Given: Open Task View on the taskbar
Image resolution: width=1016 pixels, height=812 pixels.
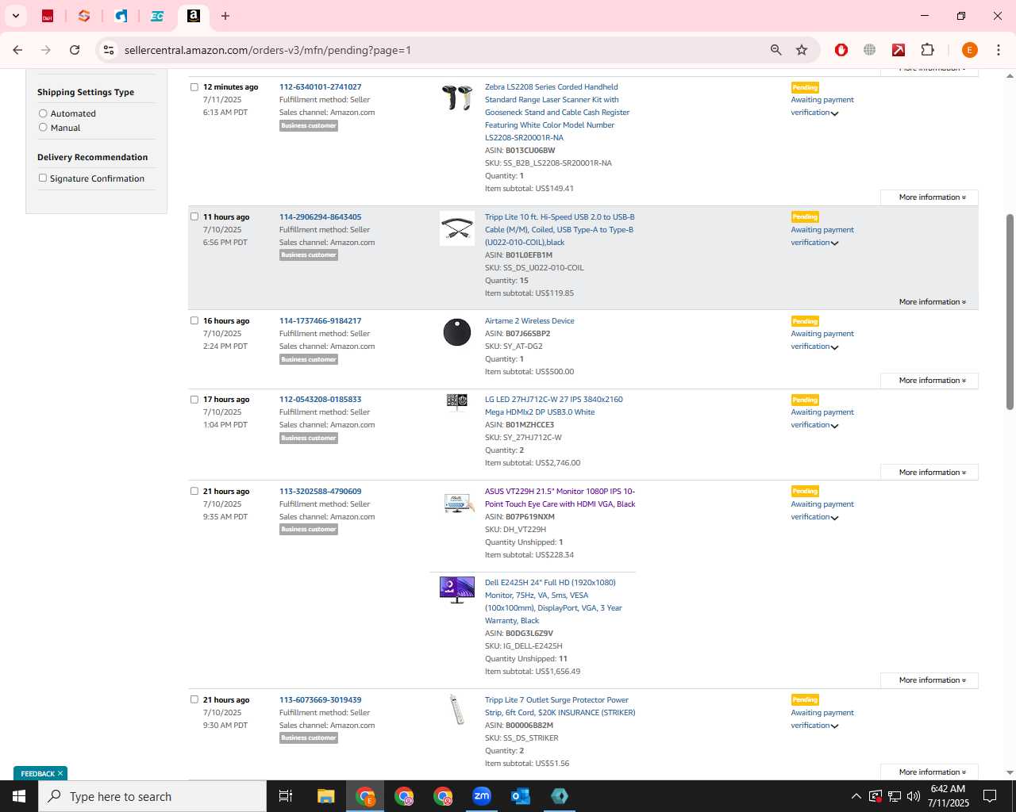Looking at the screenshot, I should 286,796.
